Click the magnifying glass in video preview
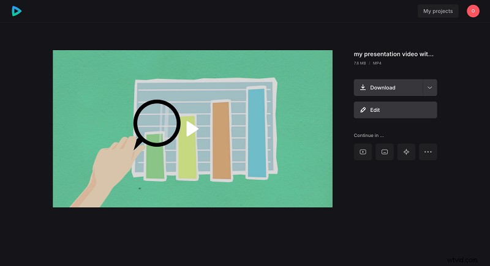 156,121
